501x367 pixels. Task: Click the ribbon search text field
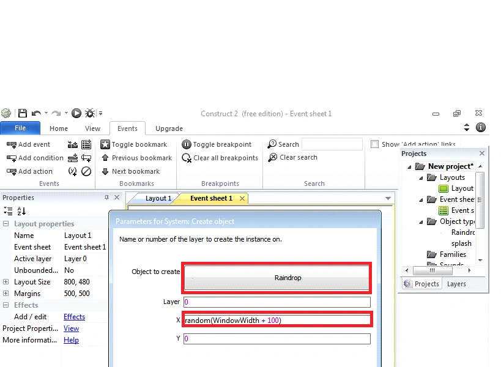(332, 144)
